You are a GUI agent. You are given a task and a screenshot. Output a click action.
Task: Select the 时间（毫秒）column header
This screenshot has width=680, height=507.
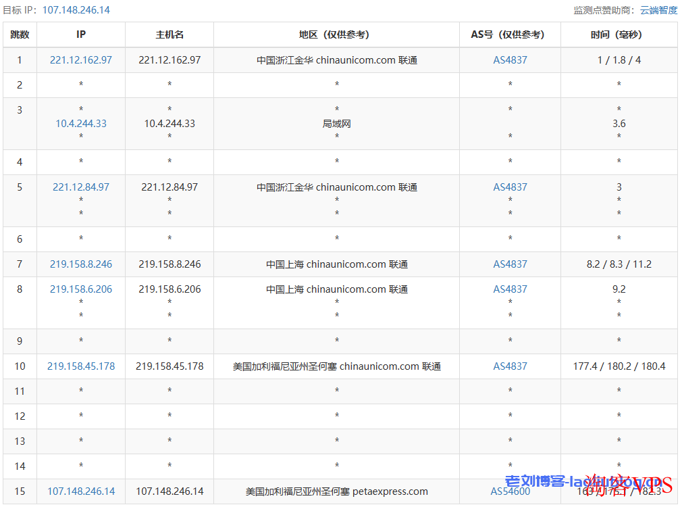[x=619, y=34]
